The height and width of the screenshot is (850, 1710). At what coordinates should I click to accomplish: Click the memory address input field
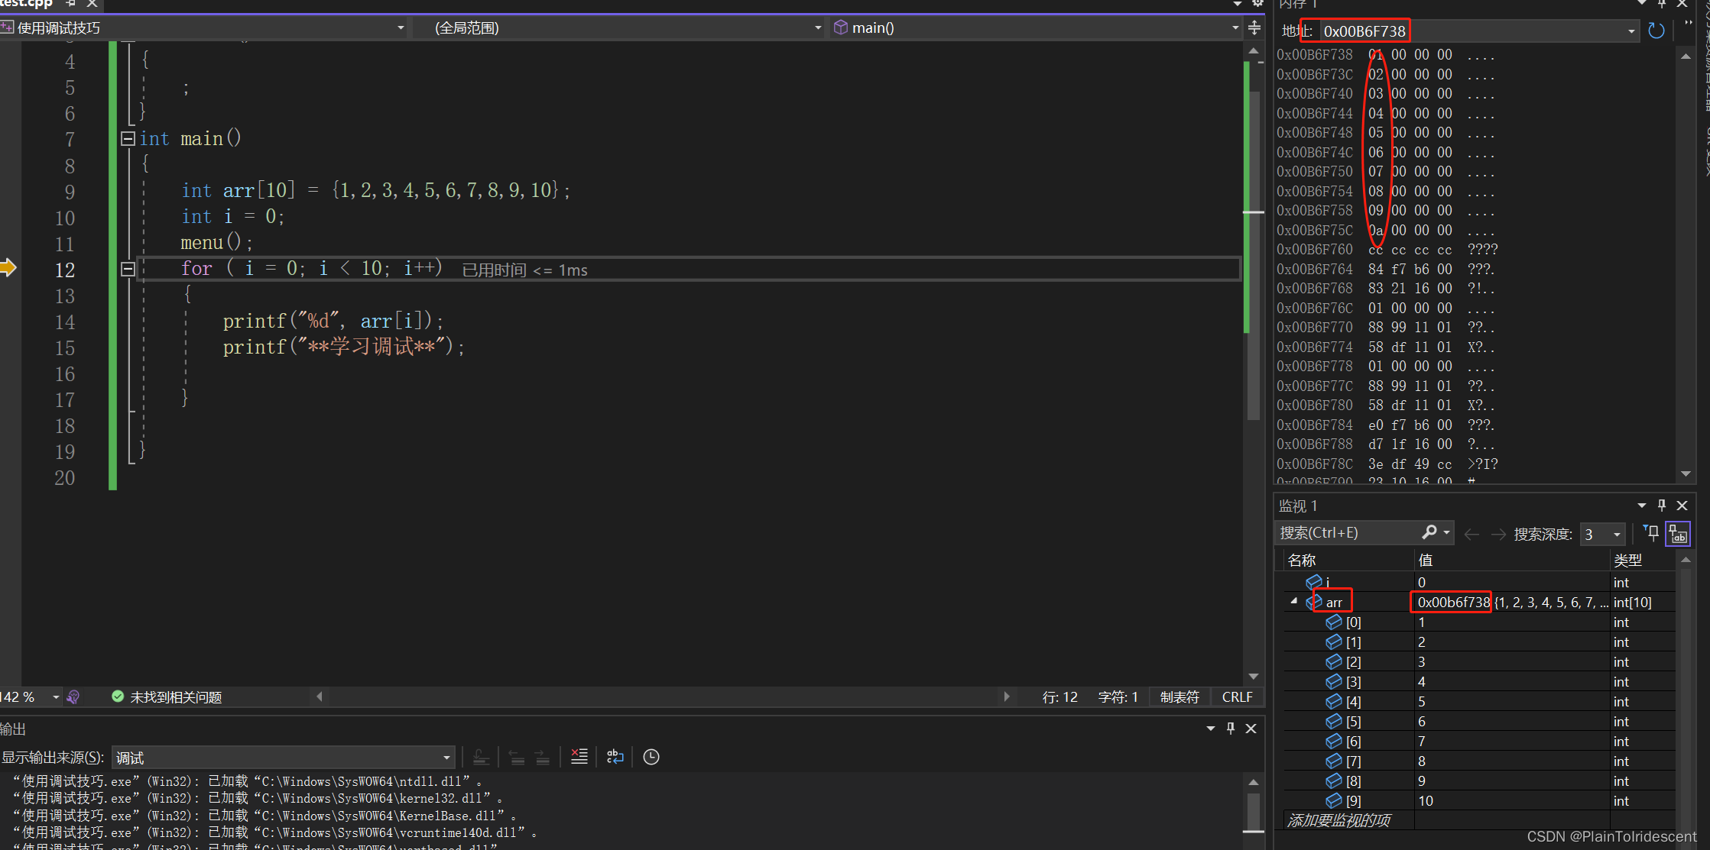1472,31
